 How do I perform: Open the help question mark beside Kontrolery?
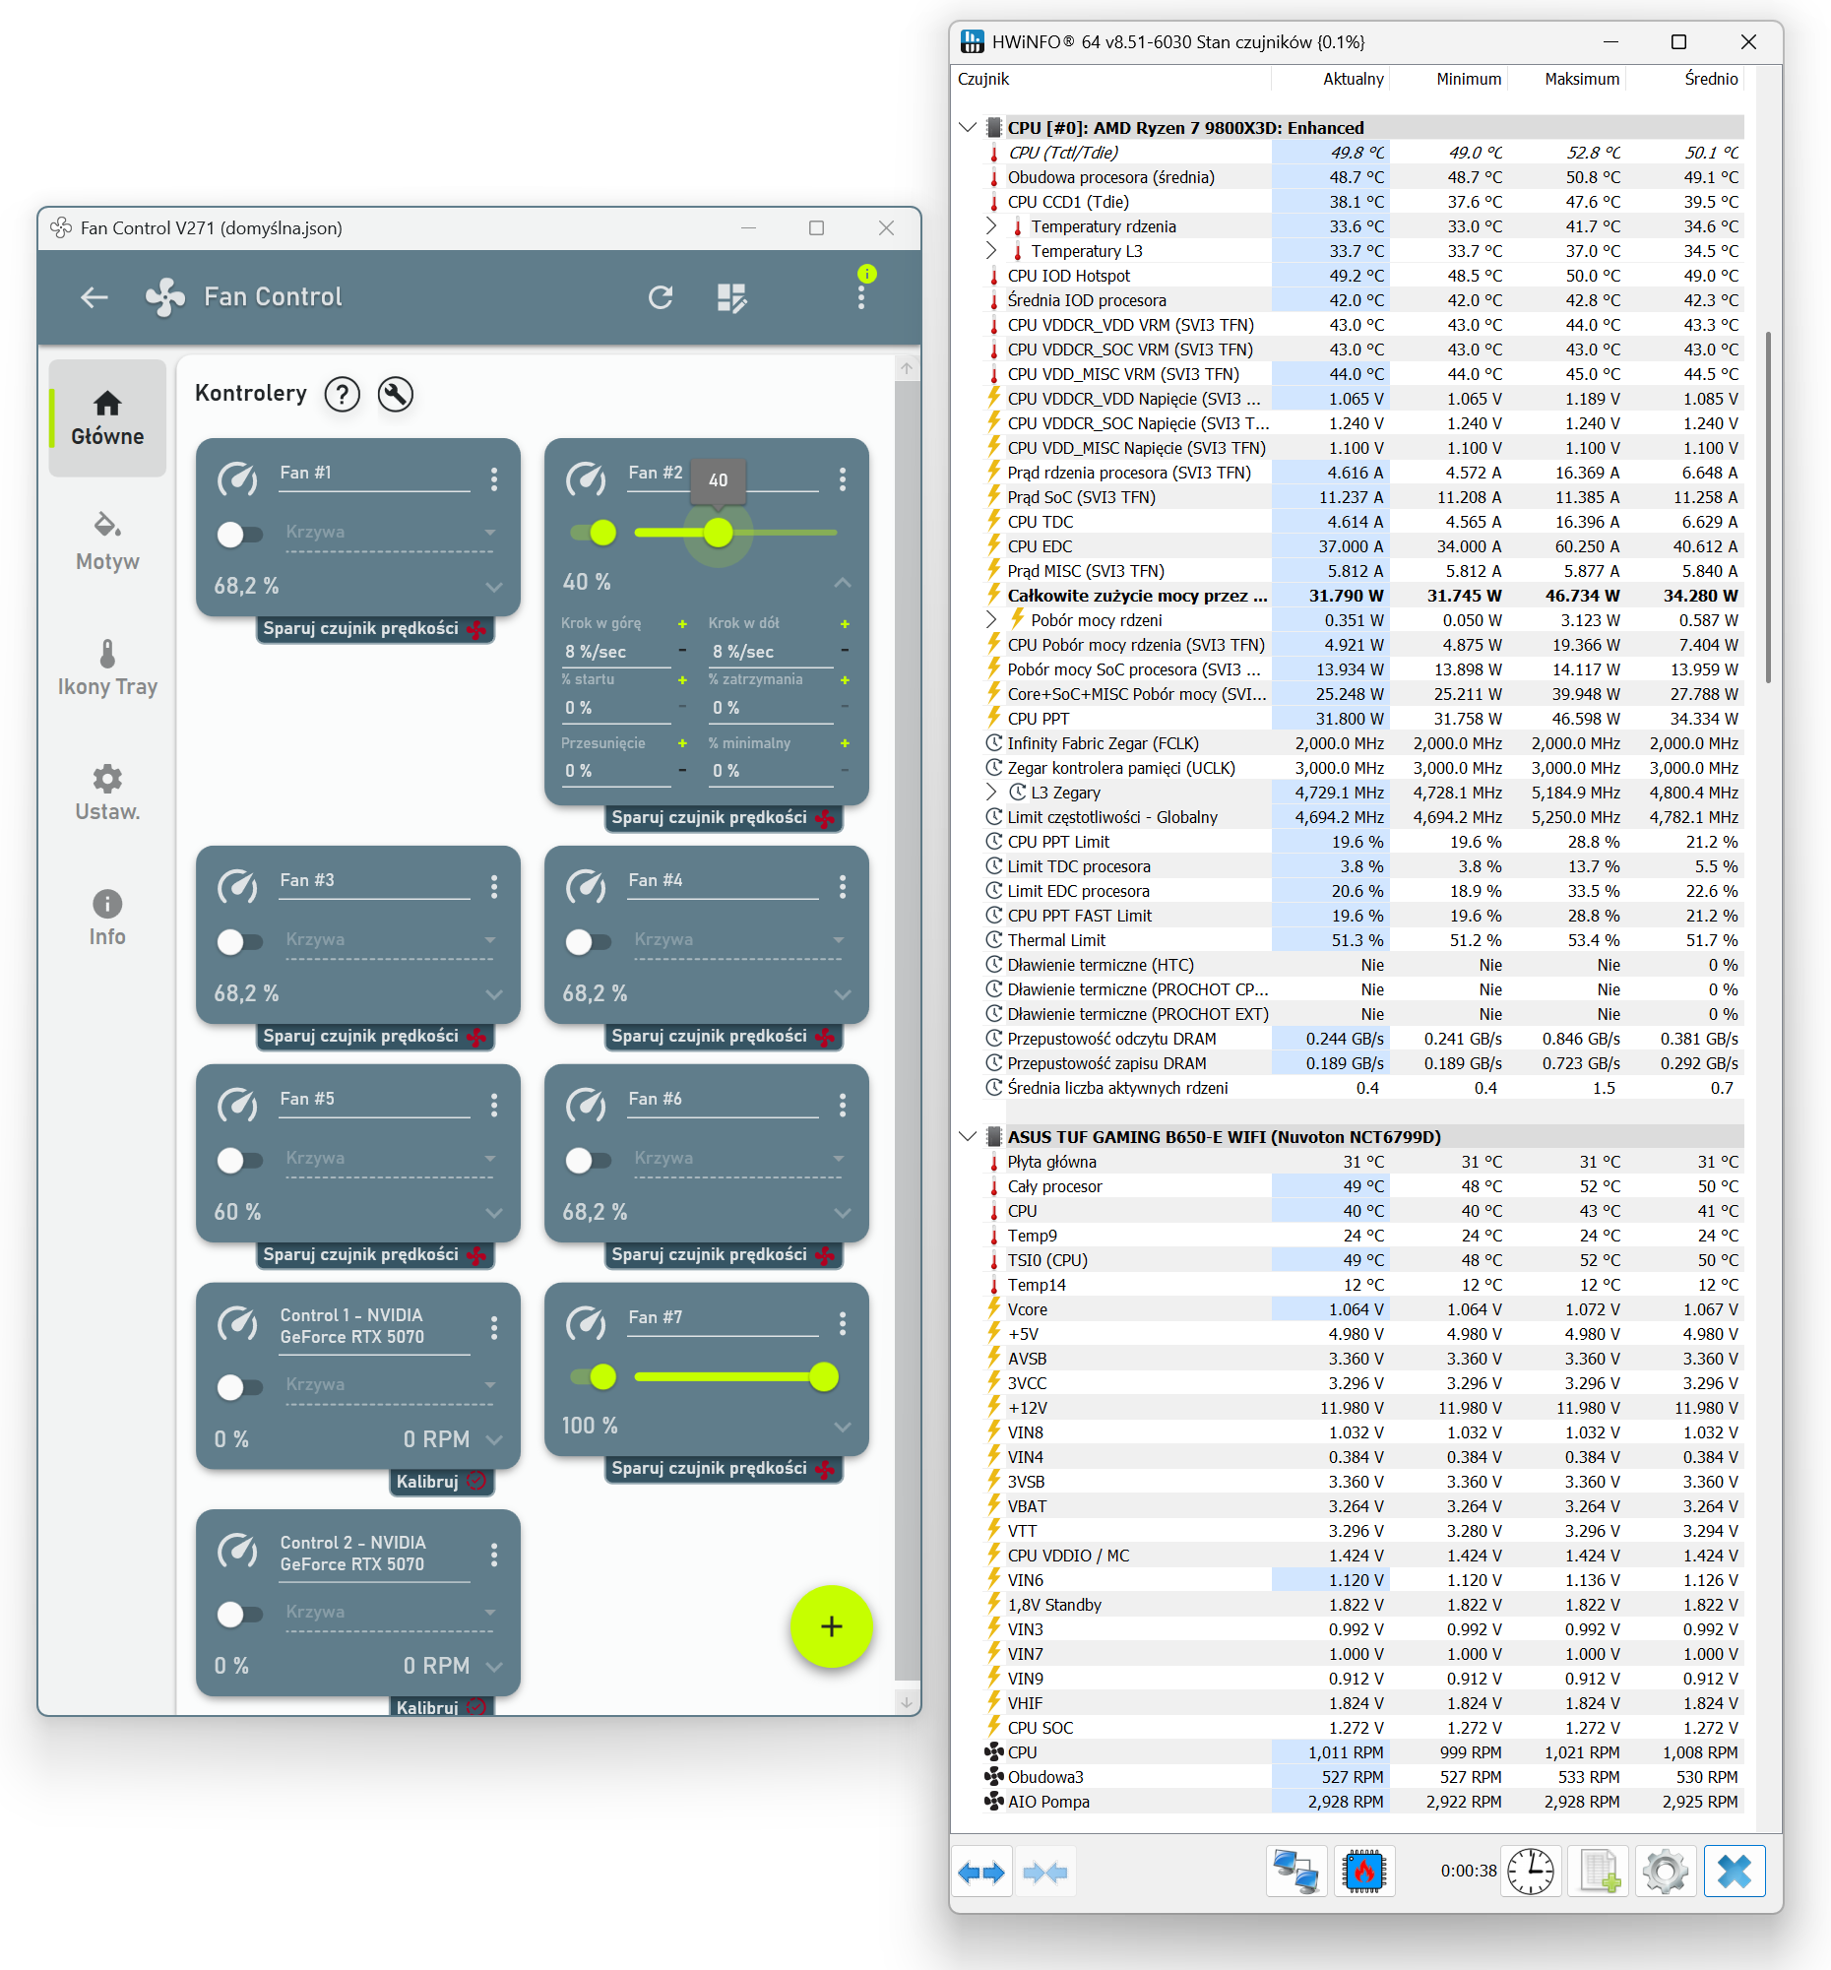click(343, 395)
